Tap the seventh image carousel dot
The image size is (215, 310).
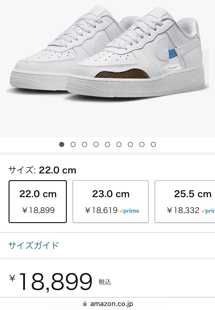tap(130, 144)
